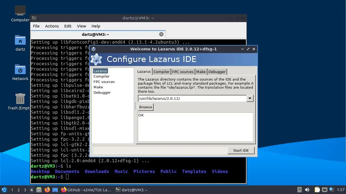Click the Browse button
This screenshot has width=346, height=194.
tap(146, 107)
